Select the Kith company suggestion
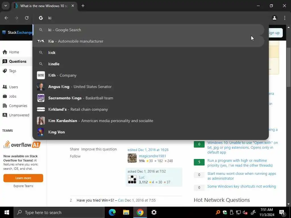 [148, 75]
